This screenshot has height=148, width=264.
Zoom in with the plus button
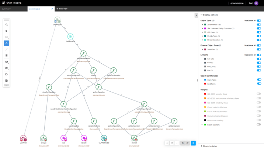pos(167,143)
